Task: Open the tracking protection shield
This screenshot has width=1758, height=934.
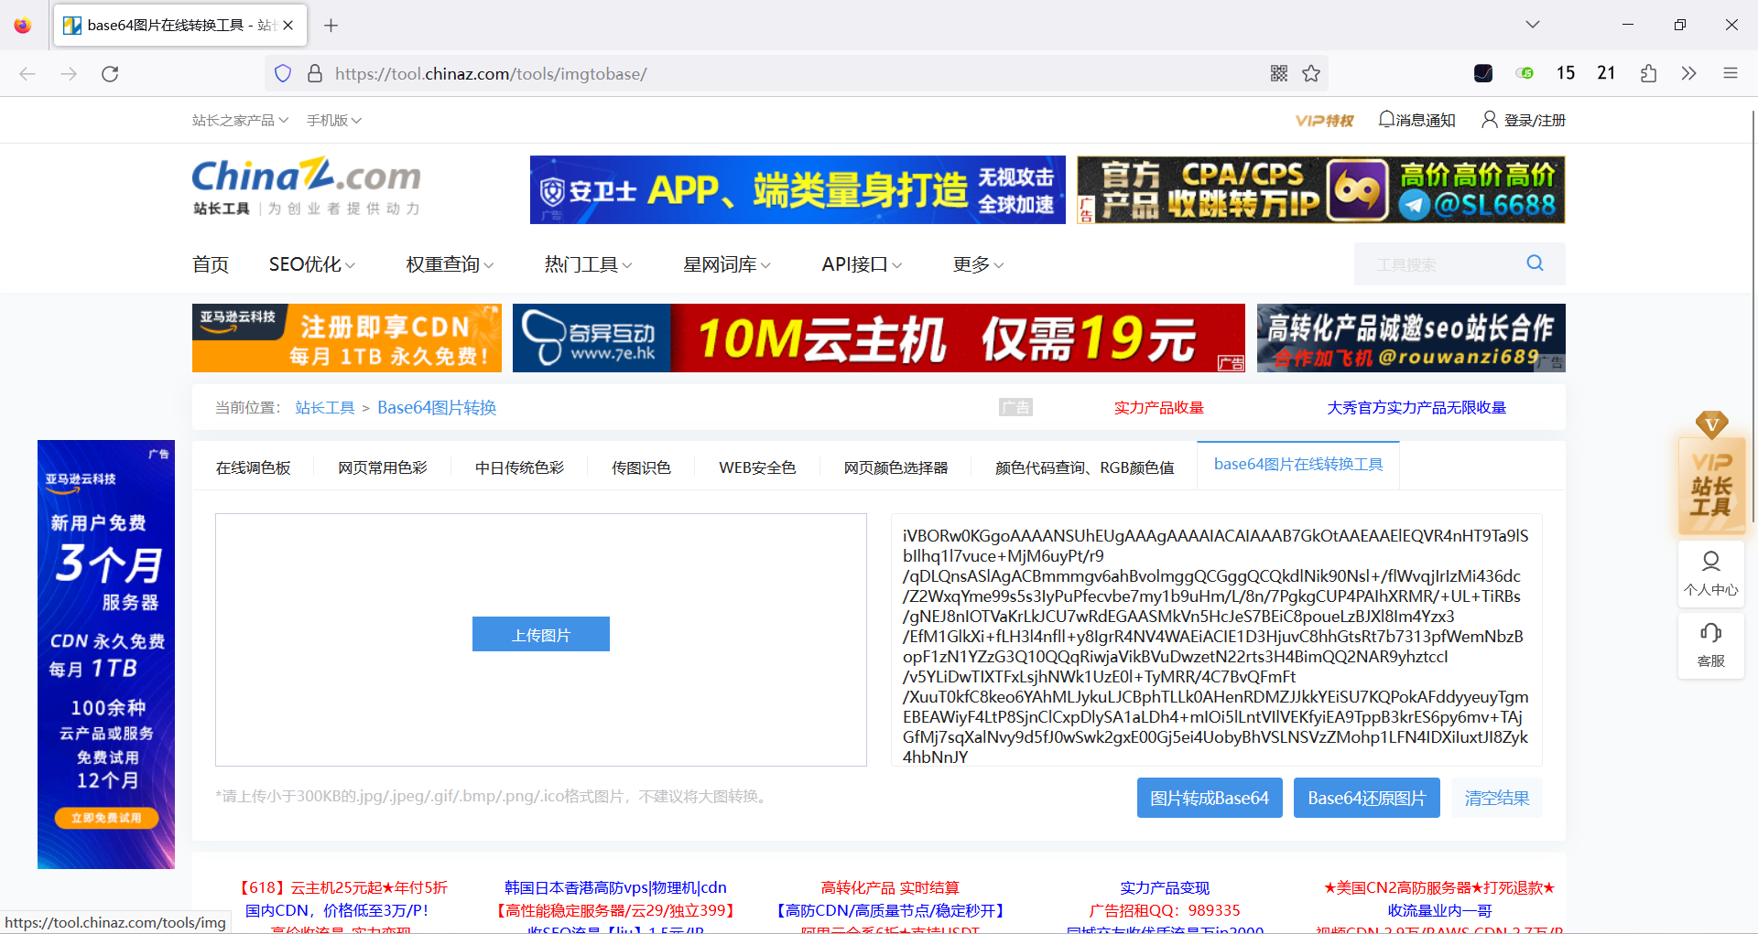Action: tap(282, 73)
